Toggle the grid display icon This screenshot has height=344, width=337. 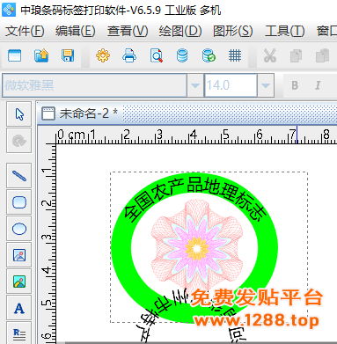(x=235, y=55)
